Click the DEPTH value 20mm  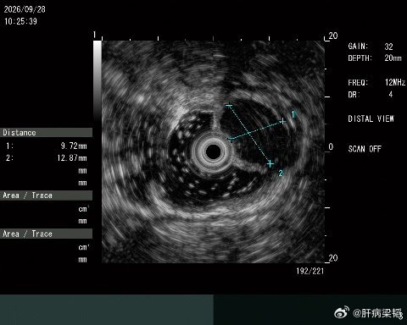pyautogui.click(x=393, y=58)
